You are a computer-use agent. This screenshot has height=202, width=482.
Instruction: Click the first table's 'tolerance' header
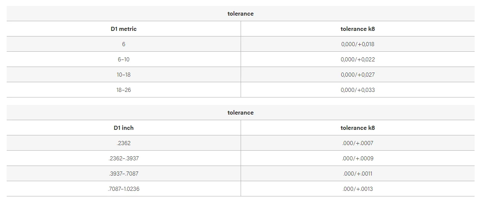pyautogui.click(x=241, y=13)
